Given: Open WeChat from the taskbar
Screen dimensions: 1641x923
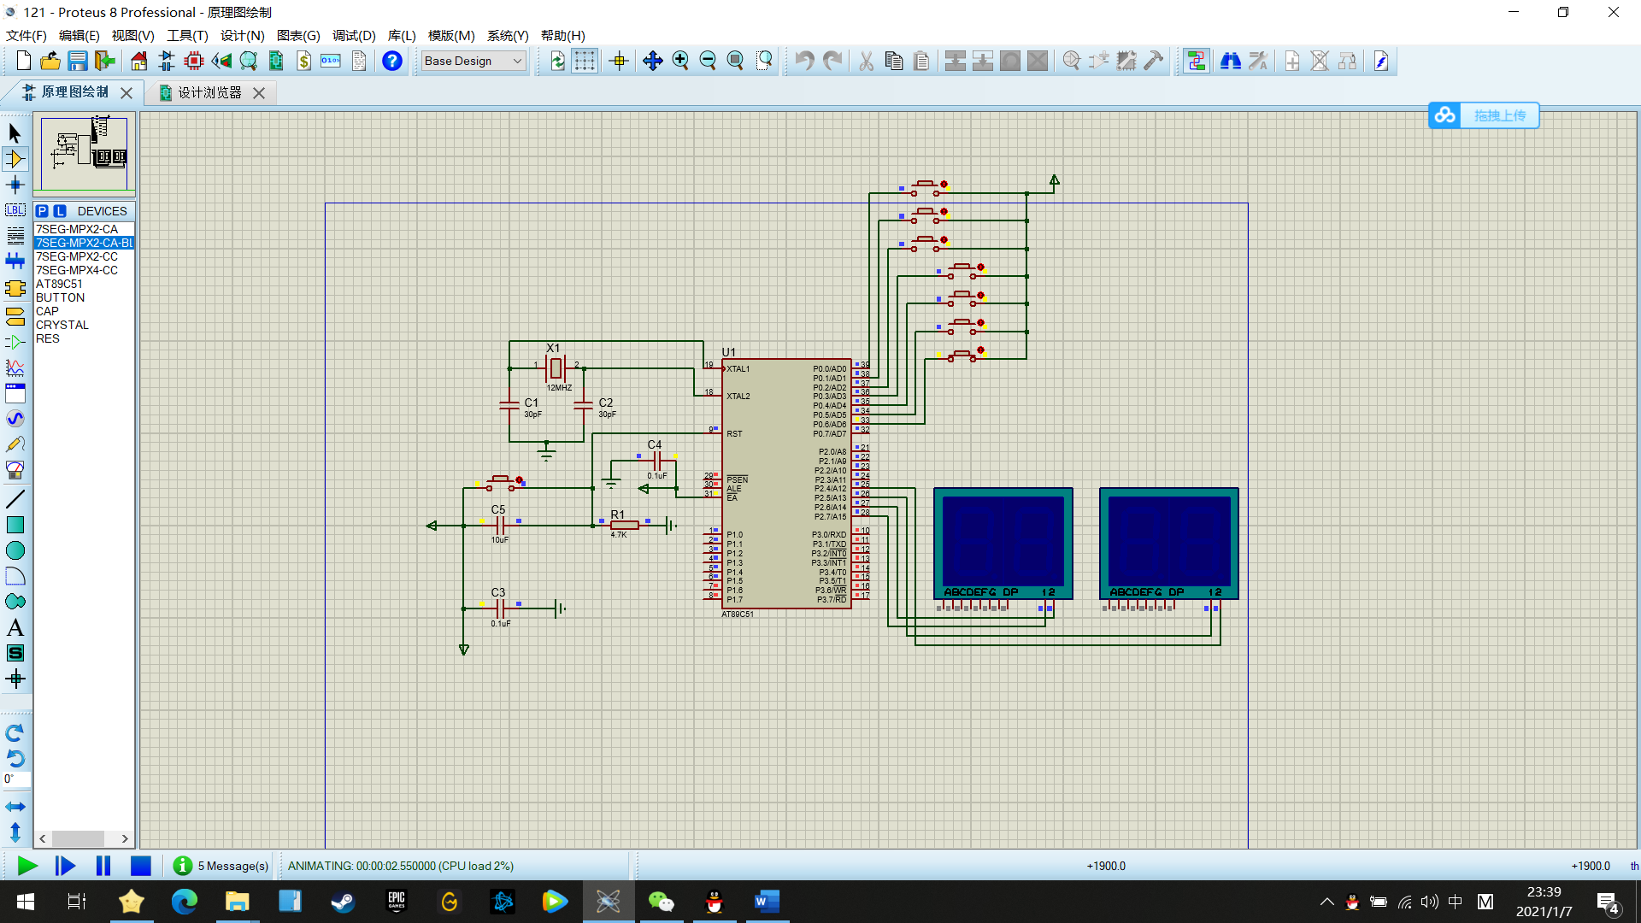Looking at the screenshot, I should click(661, 902).
